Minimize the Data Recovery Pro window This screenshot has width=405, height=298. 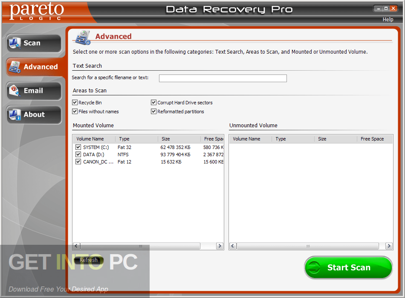[x=379, y=9]
